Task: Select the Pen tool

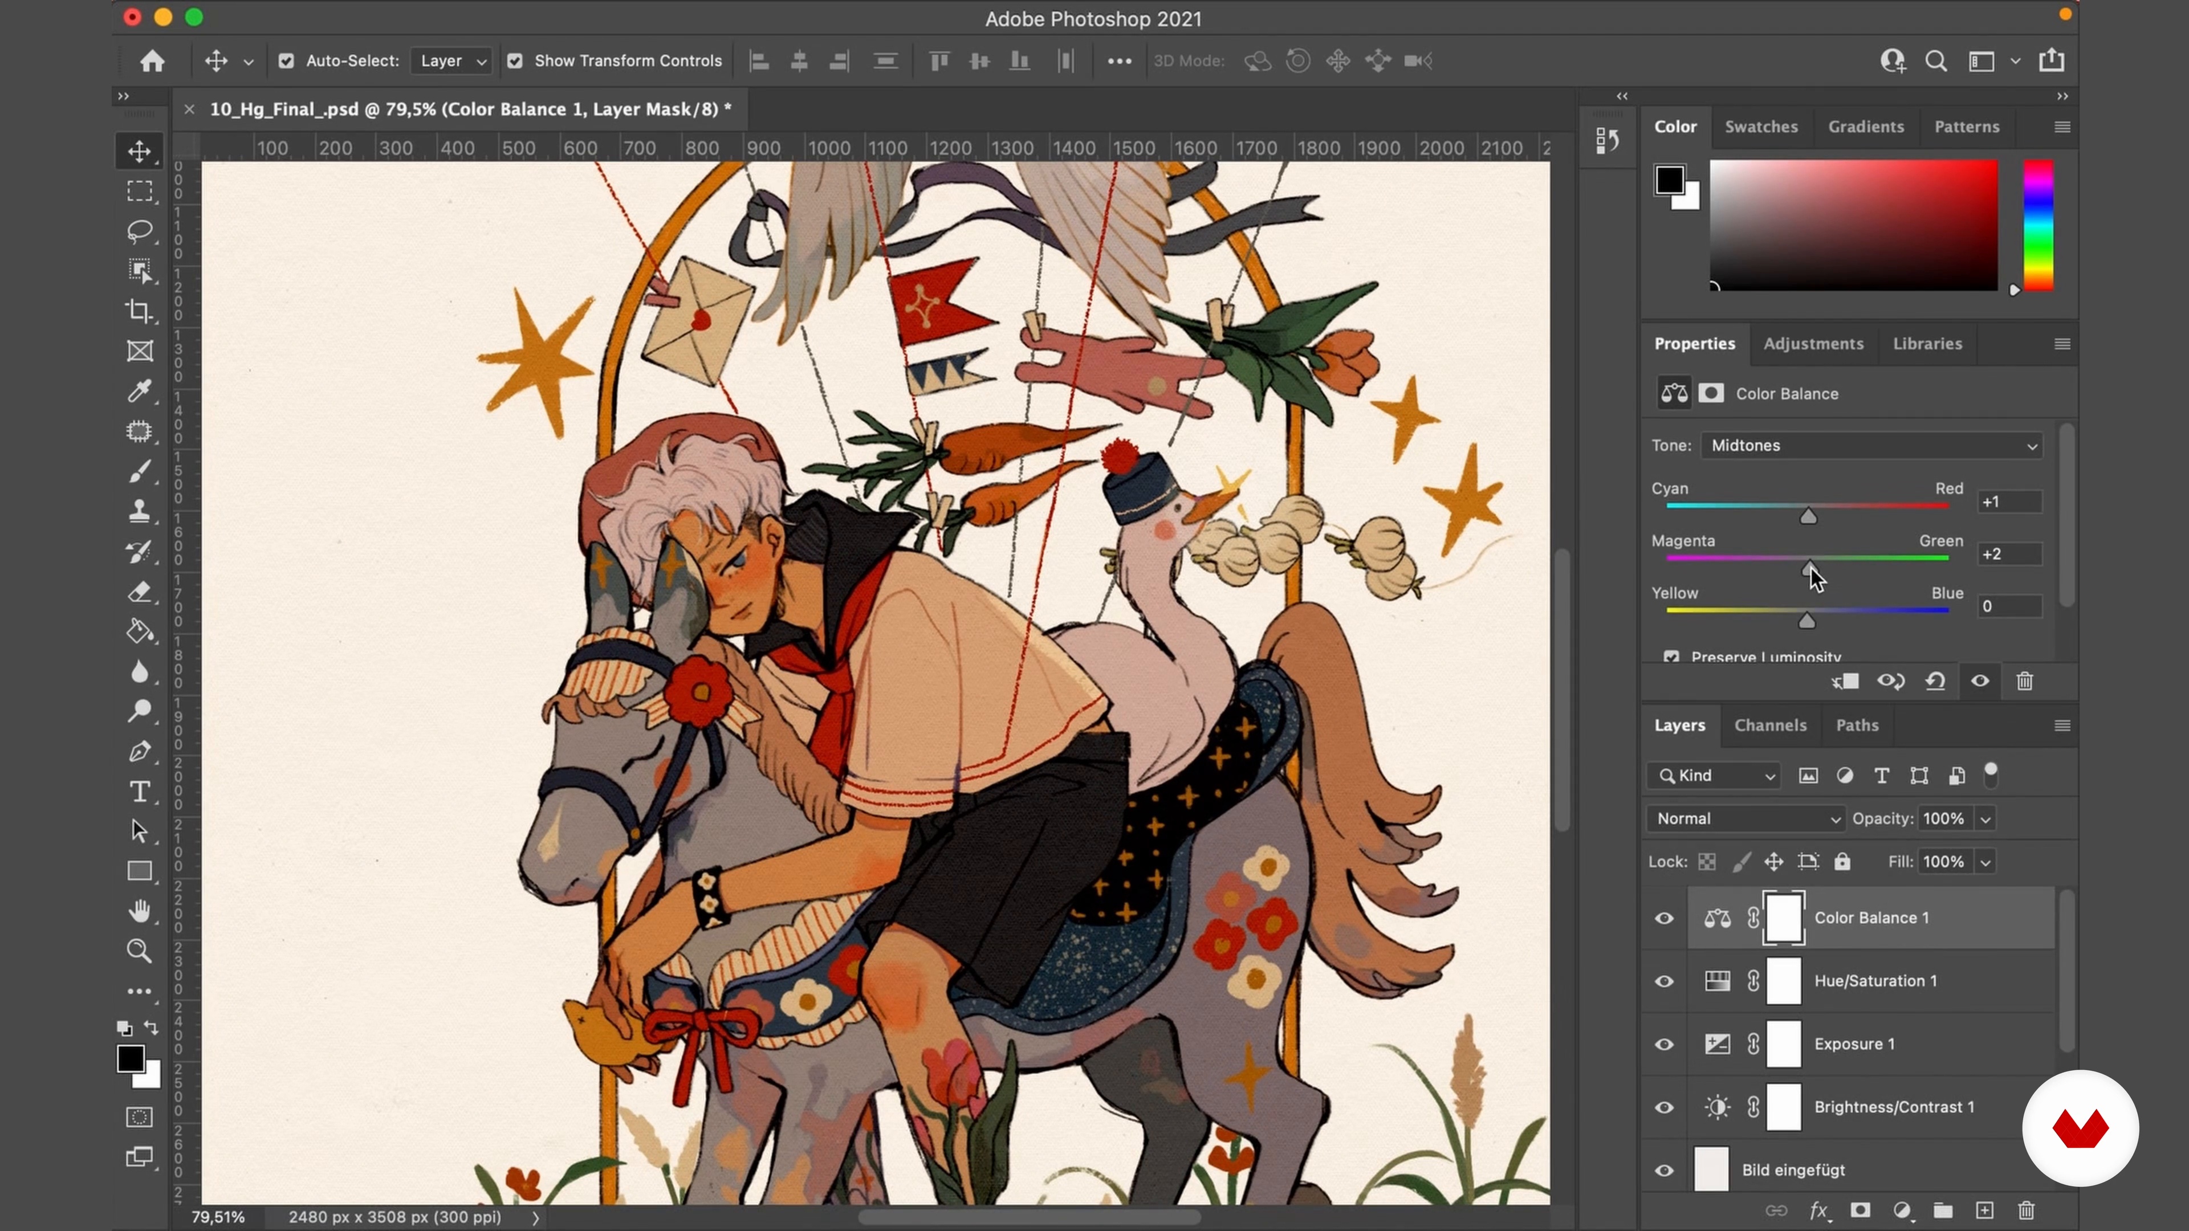Action: point(139,752)
